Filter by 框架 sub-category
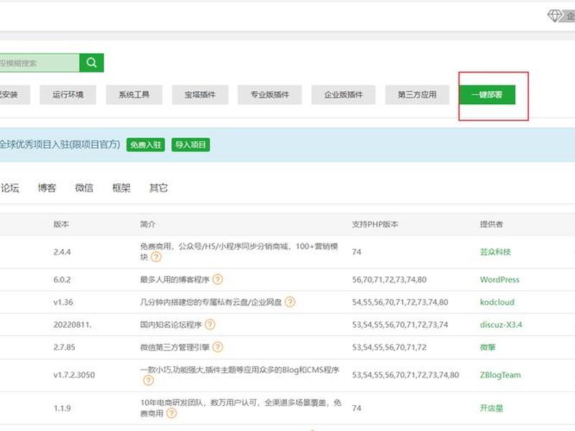Image resolution: width=575 pixels, height=431 pixels. pos(121,188)
